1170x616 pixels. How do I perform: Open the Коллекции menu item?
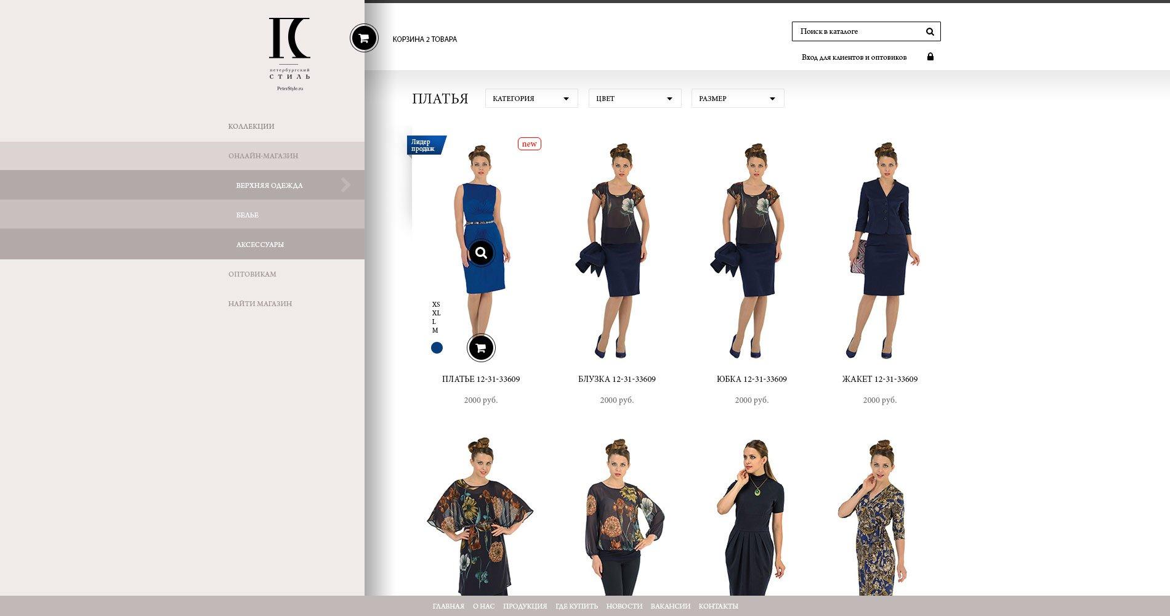tap(251, 126)
